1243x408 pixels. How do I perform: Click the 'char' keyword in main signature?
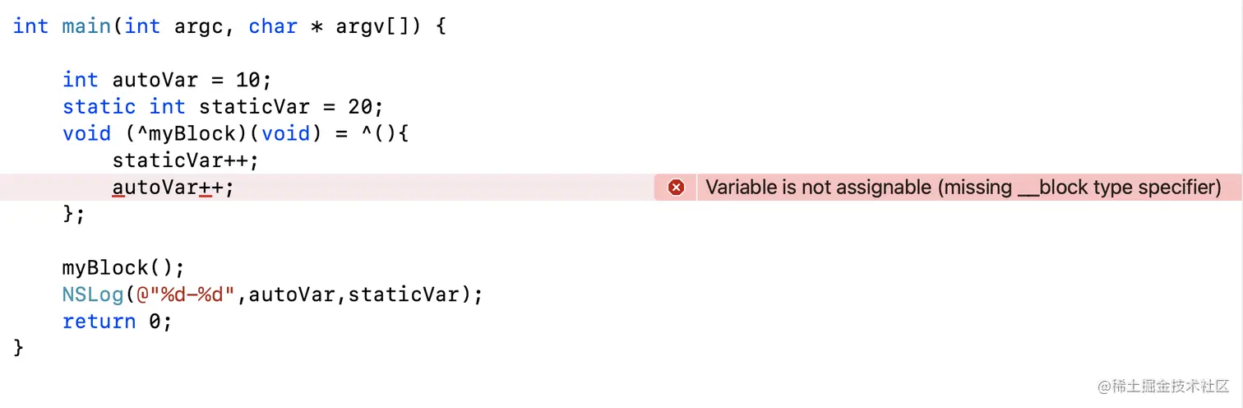coord(272,26)
